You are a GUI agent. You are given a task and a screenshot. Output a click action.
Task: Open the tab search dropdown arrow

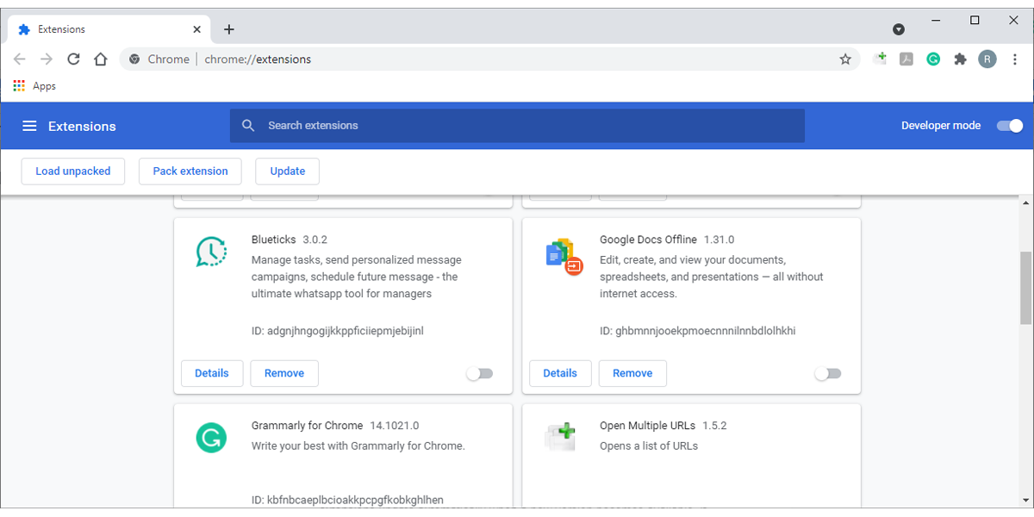[x=899, y=29]
